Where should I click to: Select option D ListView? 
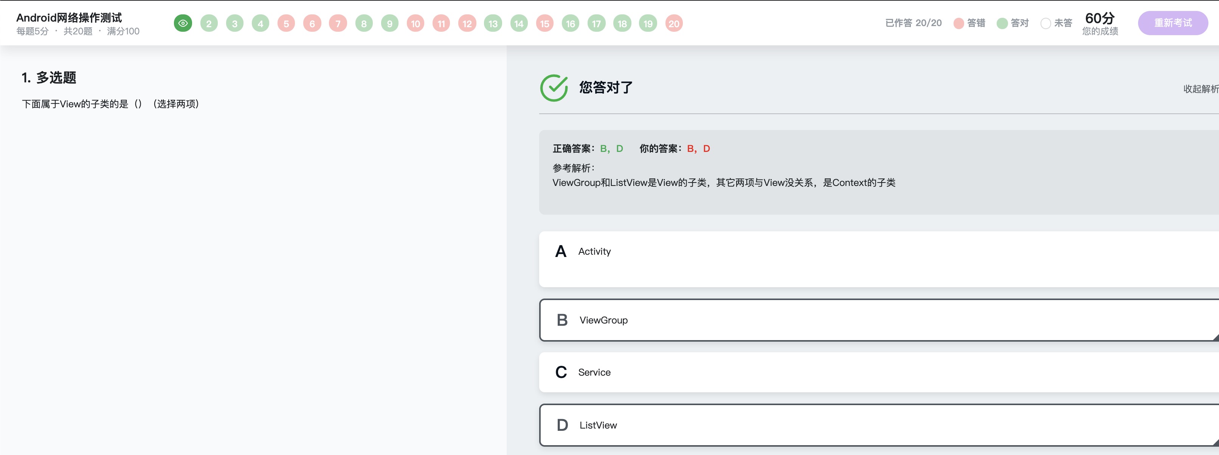pyautogui.click(x=879, y=425)
